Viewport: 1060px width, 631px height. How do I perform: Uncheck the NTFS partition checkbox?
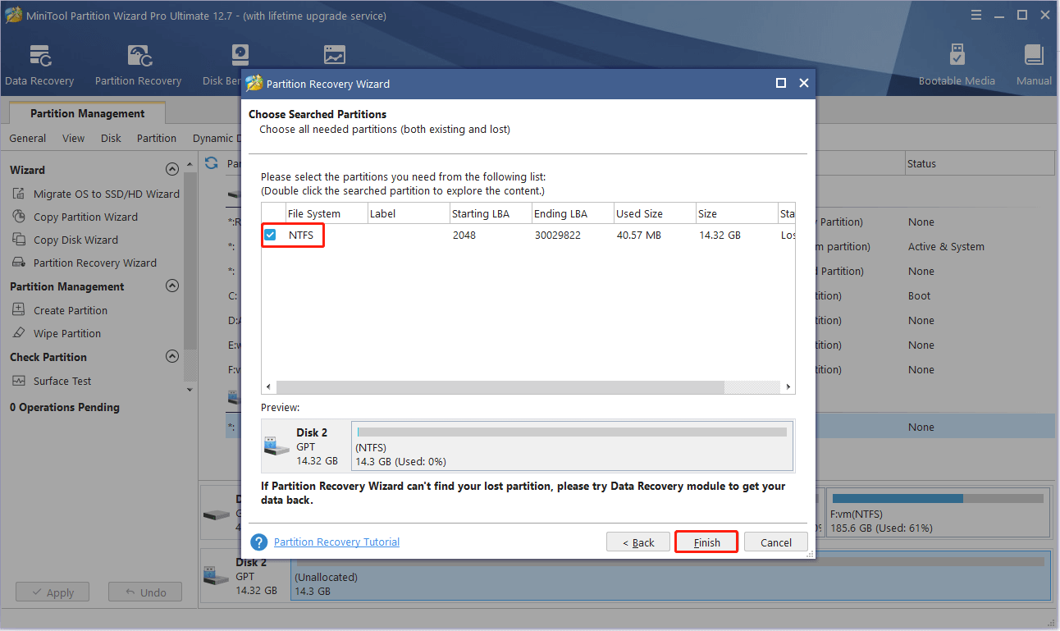(270, 235)
